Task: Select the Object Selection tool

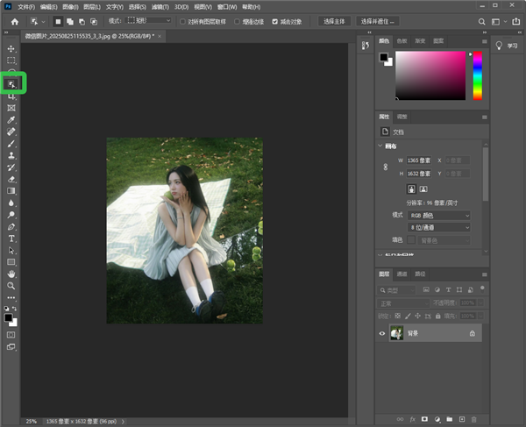Action: pos(11,84)
